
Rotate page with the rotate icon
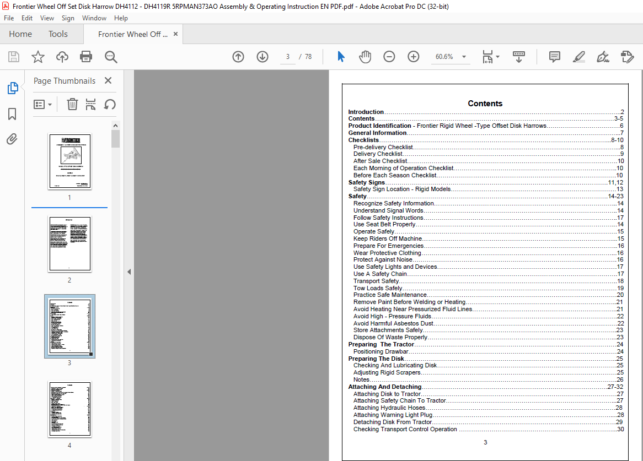(110, 105)
